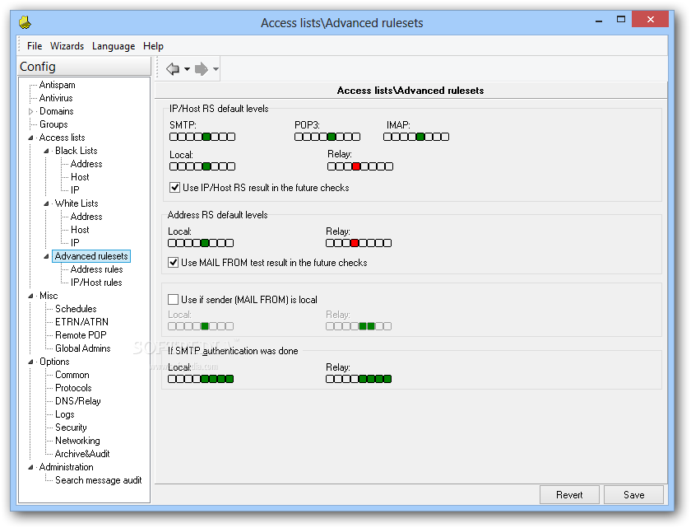Select the Advanced rulesets tree item
The image size is (691, 528).
coord(91,256)
